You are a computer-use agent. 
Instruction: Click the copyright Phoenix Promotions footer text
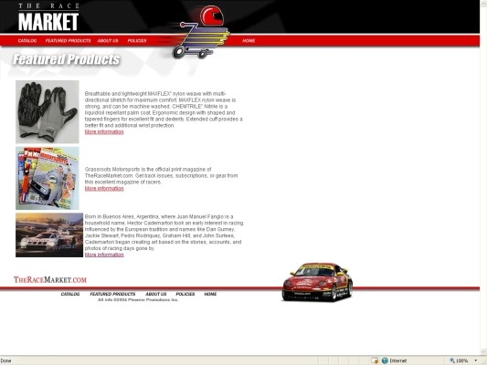point(138,300)
